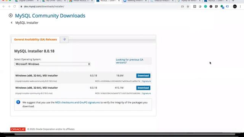
Task: Open the Chrome three-dot menu
Action: tap(241, 6)
